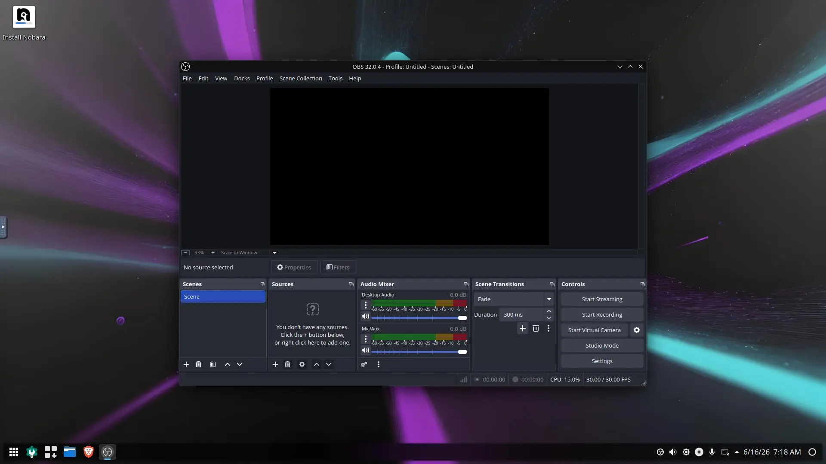826x464 pixels.
Task: Open the View menu
Action: click(x=221, y=78)
